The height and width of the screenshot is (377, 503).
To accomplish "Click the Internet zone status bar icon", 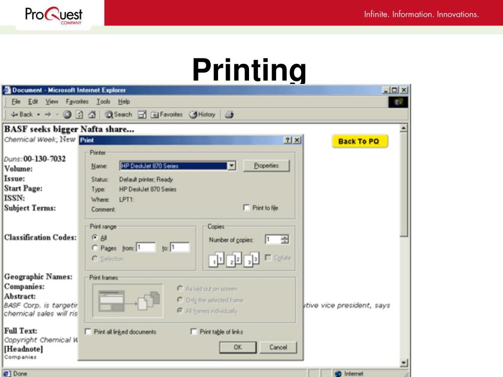I will coord(338,374).
